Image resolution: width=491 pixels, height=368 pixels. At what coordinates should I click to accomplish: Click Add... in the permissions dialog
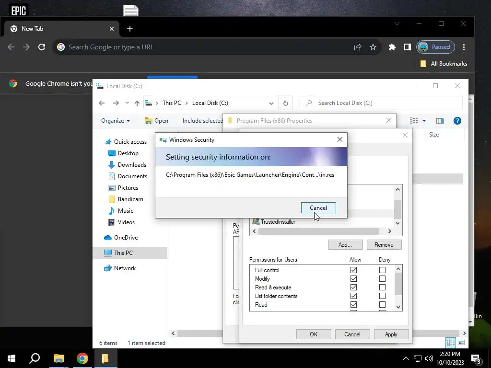(345, 245)
